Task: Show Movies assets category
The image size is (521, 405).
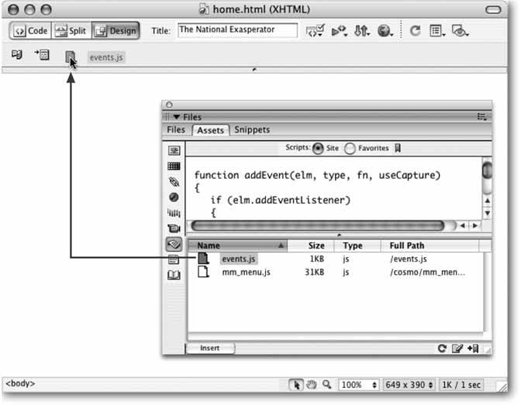Action: coord(174,228)
